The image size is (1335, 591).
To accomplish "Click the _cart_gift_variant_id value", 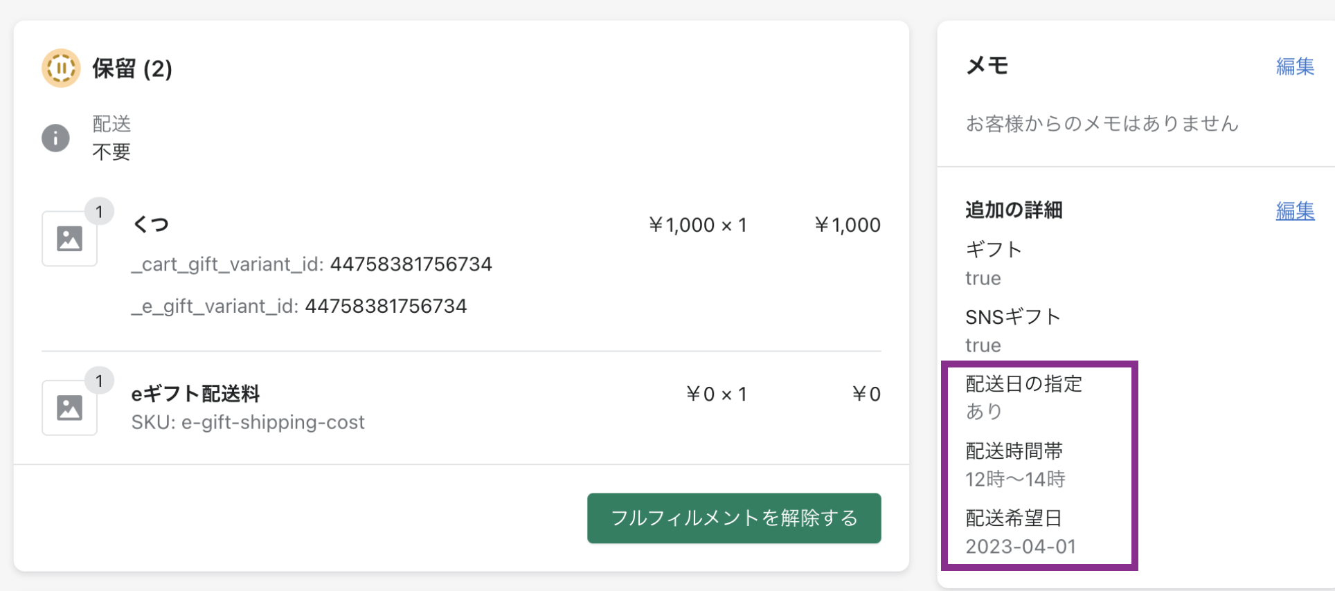I will point(411,264).
